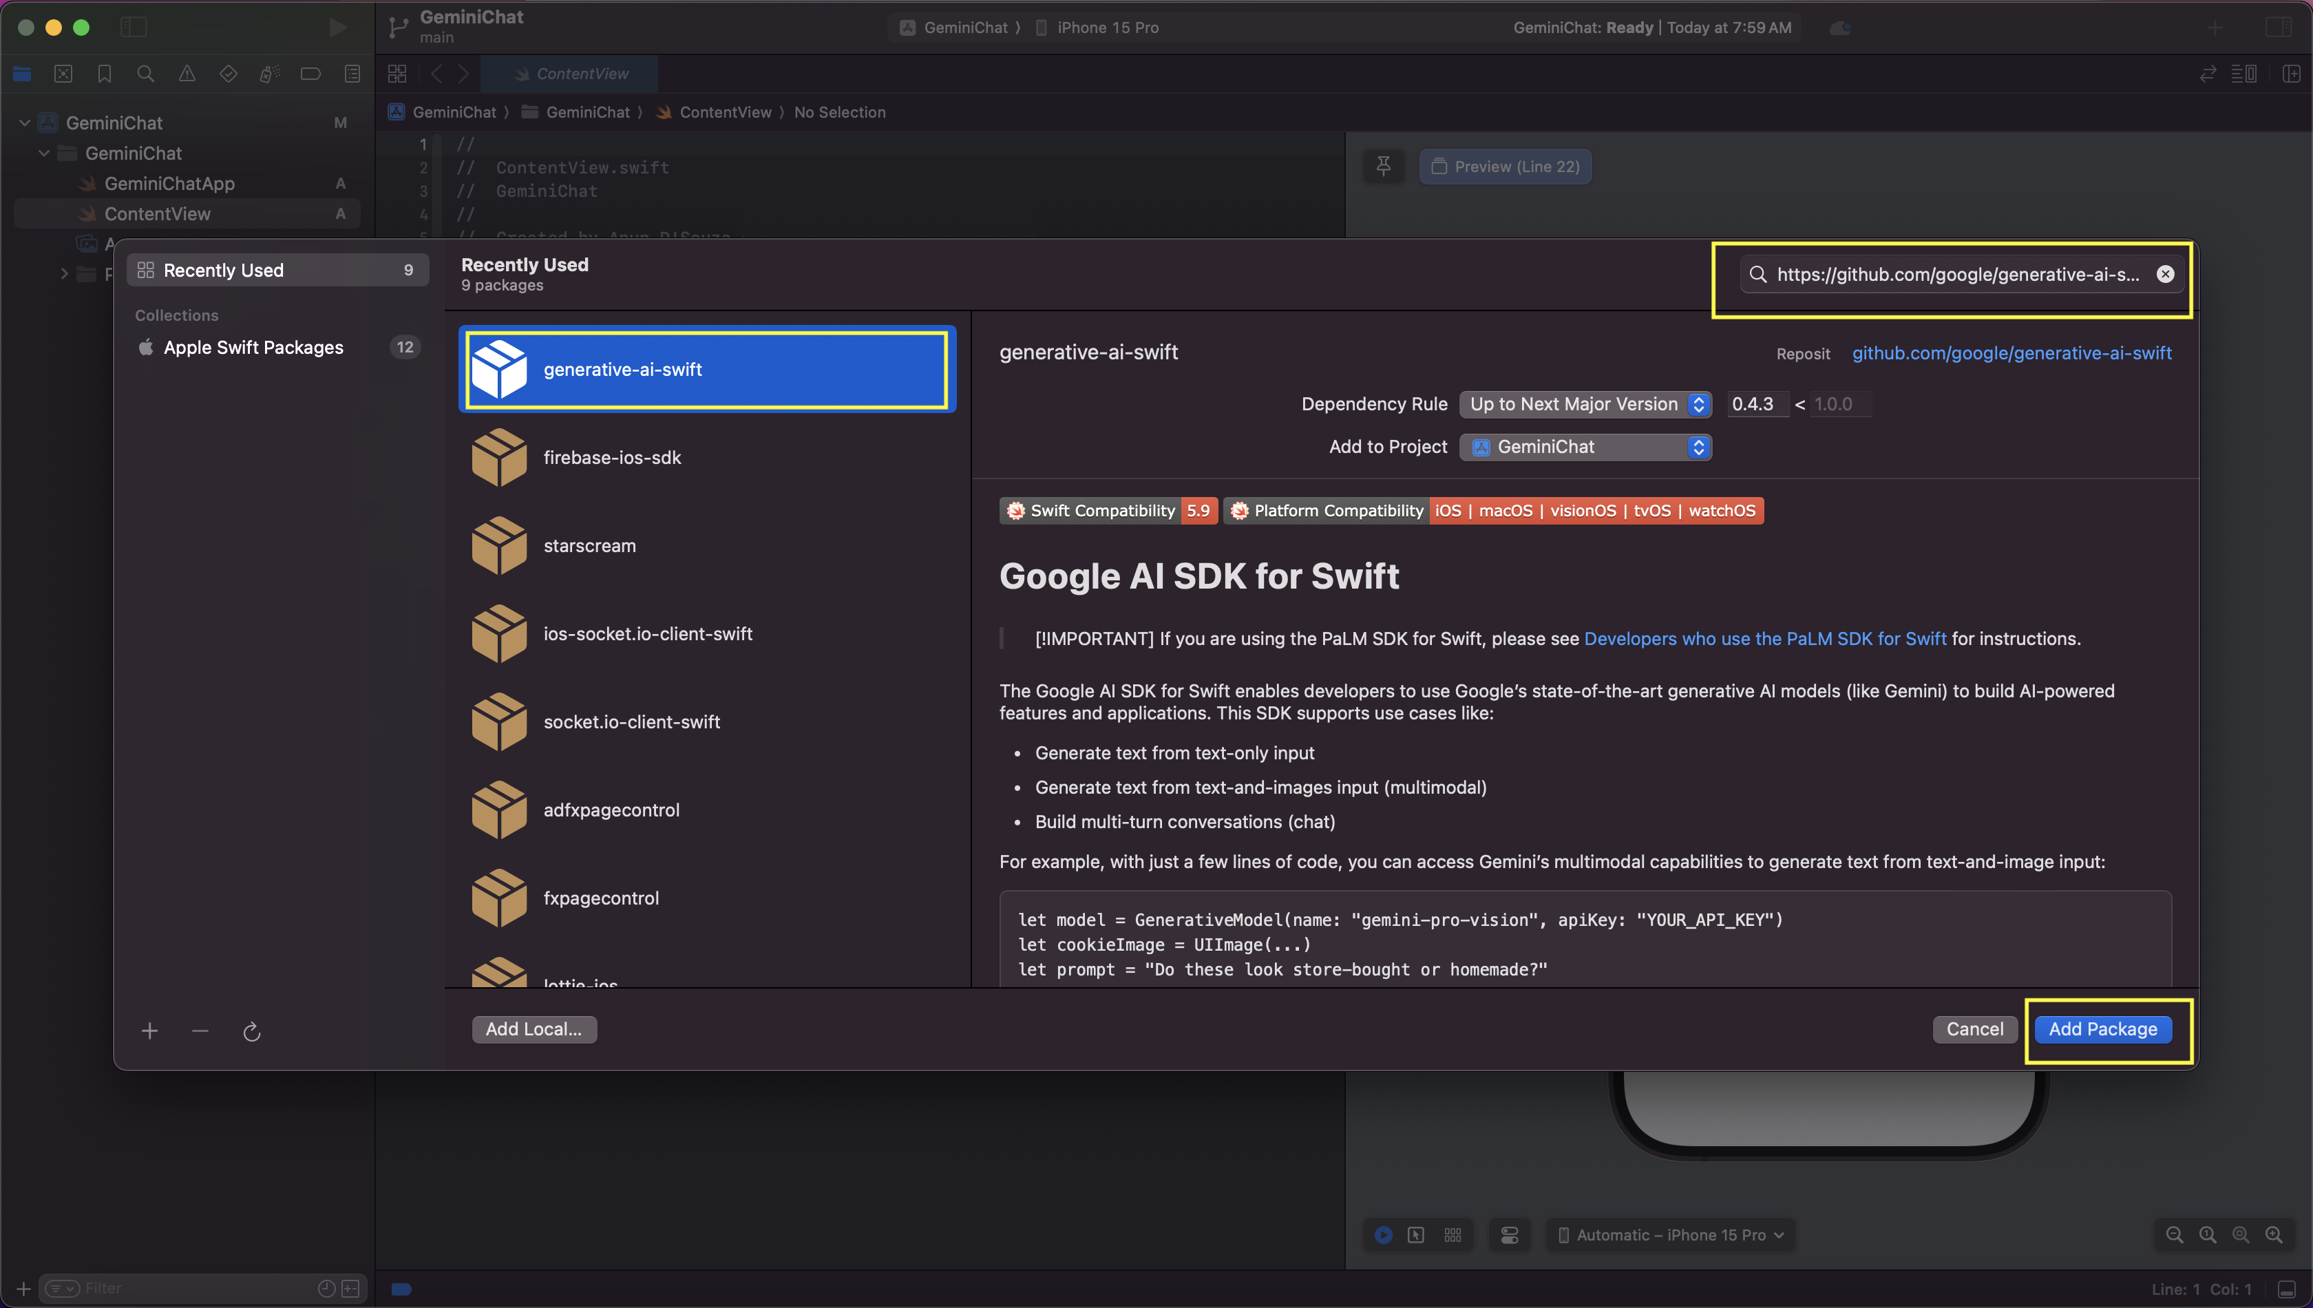Screen dimensions: 2313x1308
Task: Select firebase-ios-sdk package in list
Action: [613, 458]
